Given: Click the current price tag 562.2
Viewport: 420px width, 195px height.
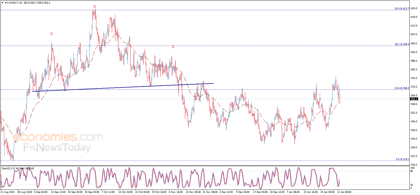Looking at the screenshot, I should pos(414,99).
